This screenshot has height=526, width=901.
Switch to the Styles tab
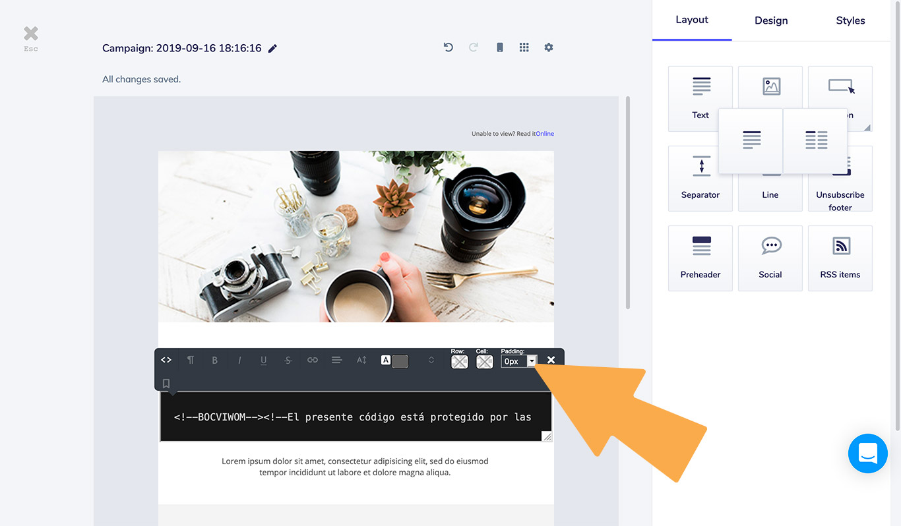[x=850, y=20]
